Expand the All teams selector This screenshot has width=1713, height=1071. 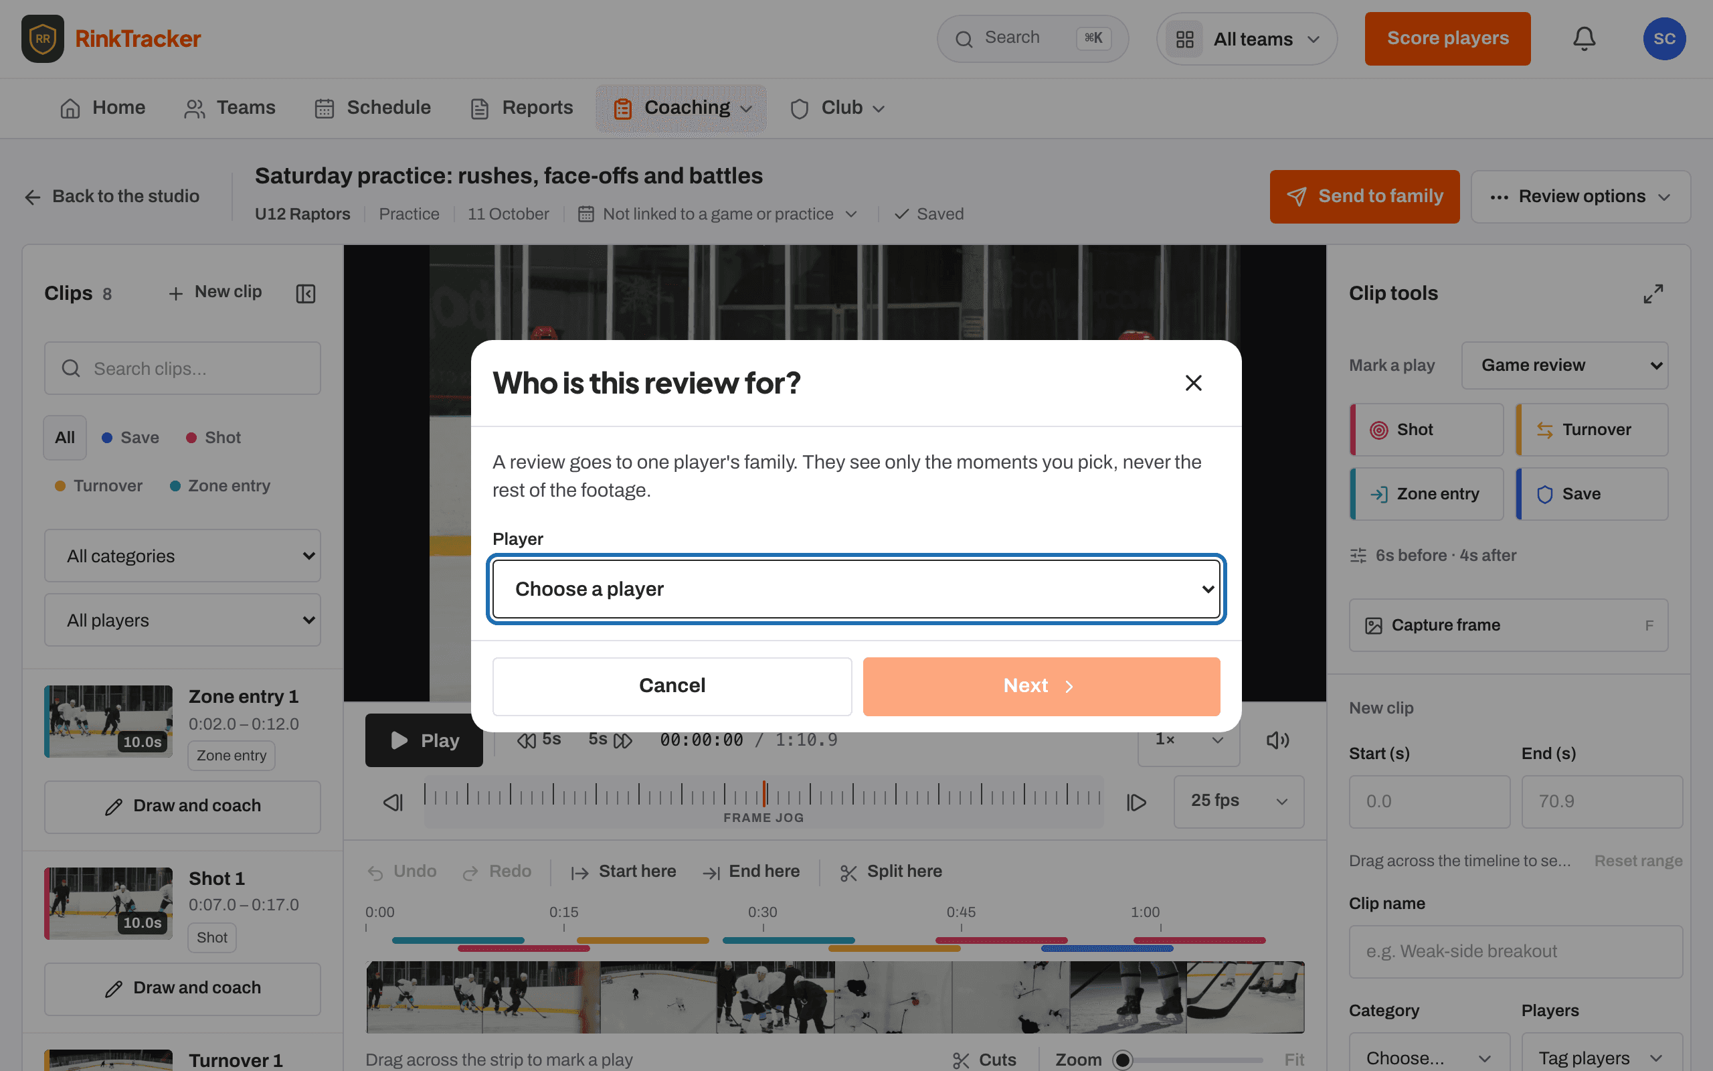coord(1247,39)
